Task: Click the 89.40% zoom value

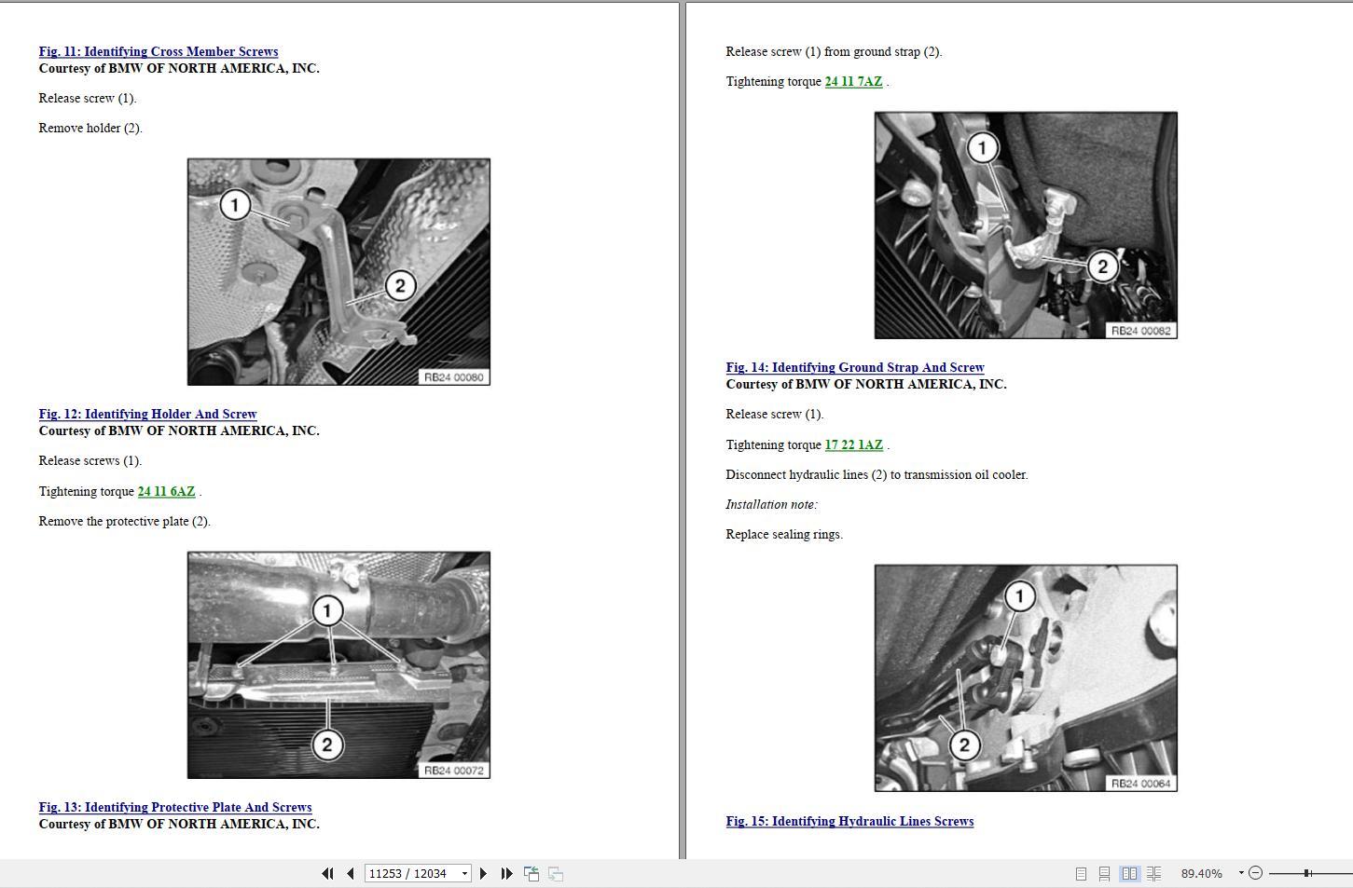Action: click(x=1201, y=874)
